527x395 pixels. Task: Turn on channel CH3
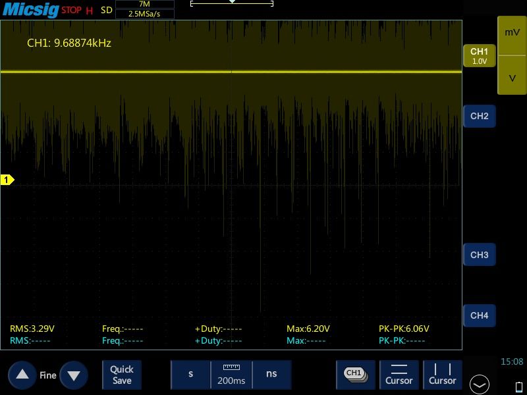point(480,255)
